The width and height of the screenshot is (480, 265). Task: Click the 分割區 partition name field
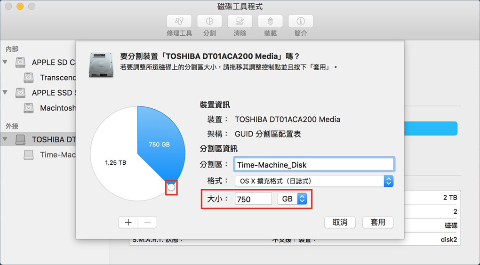[314, 165]
